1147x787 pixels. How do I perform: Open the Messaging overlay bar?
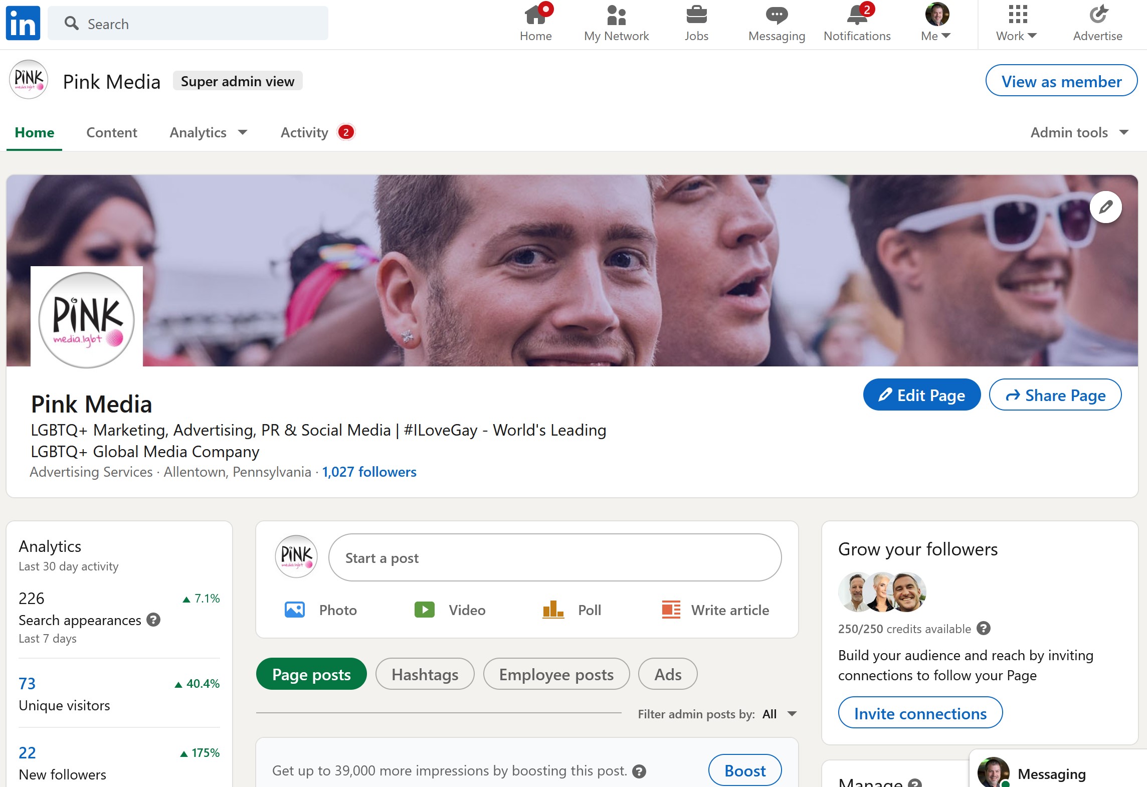tap(1058, 769)
